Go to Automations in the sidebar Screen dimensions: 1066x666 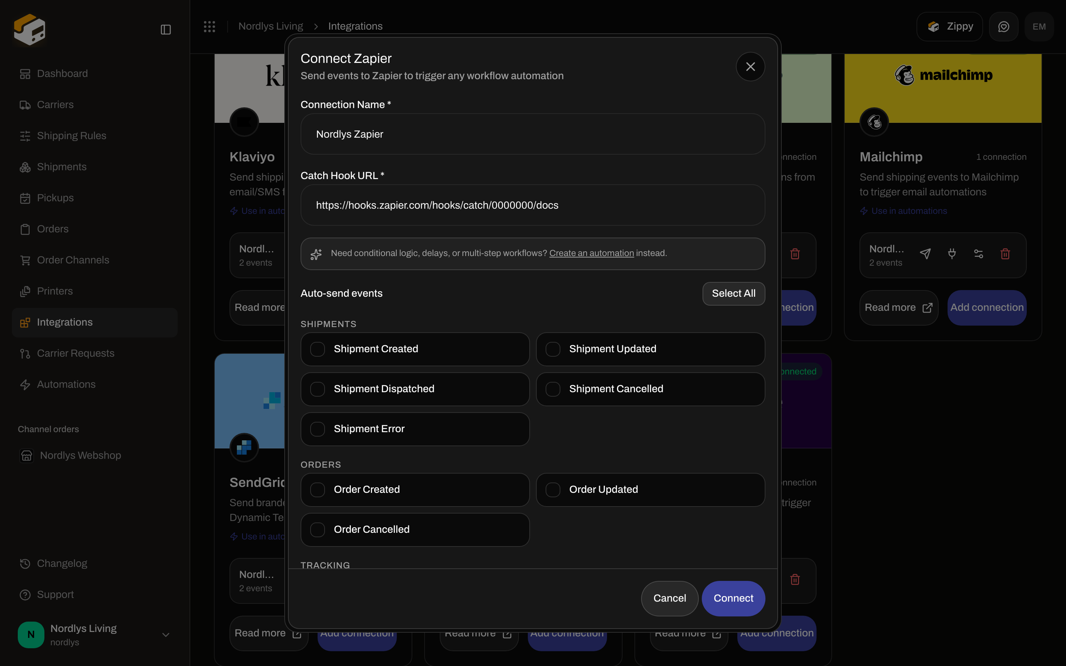coord(95,384)
